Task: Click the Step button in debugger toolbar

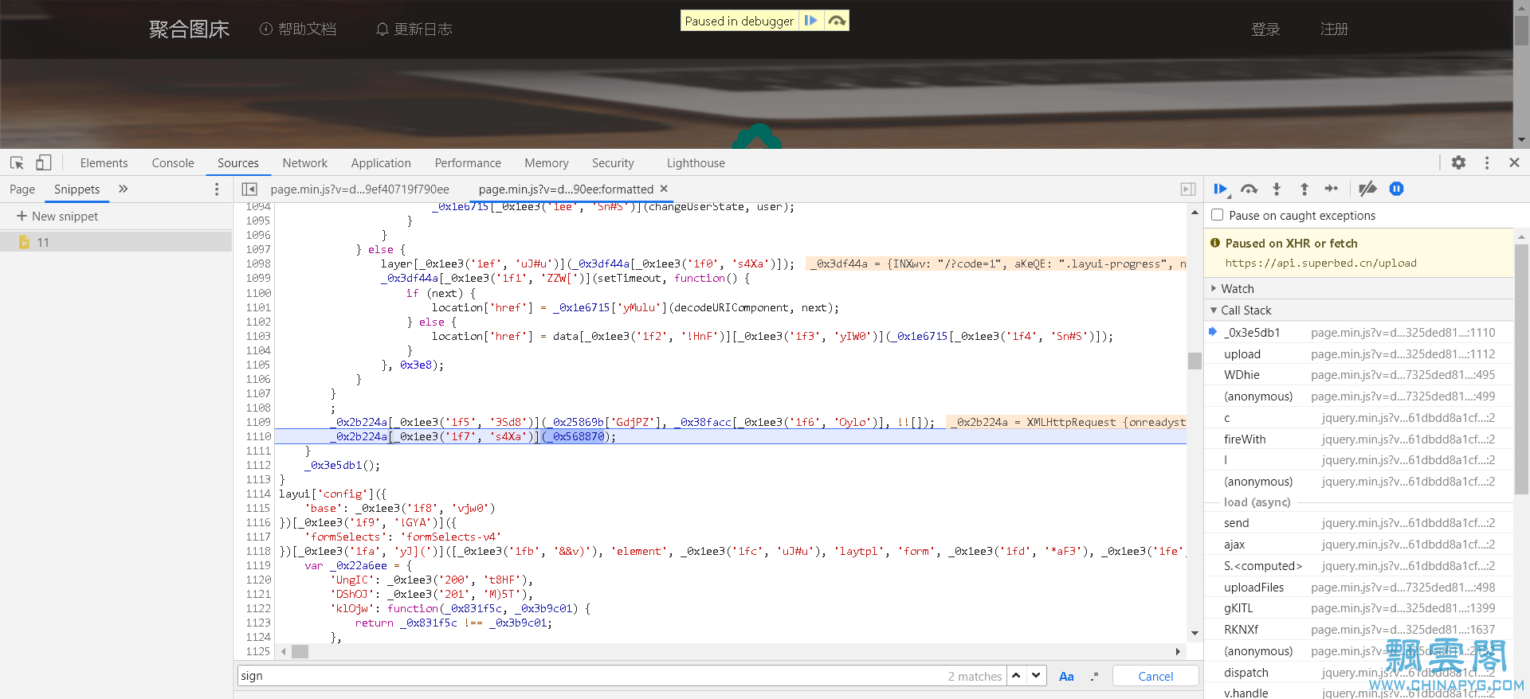Action: tap(1331, 189)
